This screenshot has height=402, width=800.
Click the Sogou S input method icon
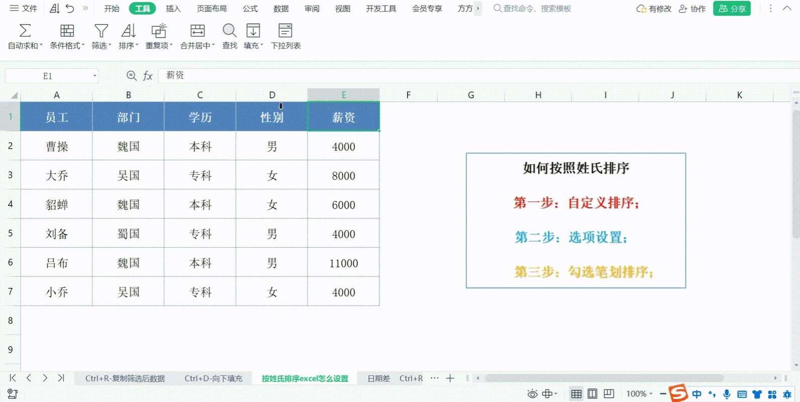[678, 392]
